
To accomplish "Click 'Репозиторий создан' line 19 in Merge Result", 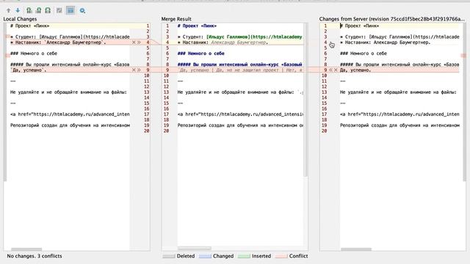I will click(240, 125).
